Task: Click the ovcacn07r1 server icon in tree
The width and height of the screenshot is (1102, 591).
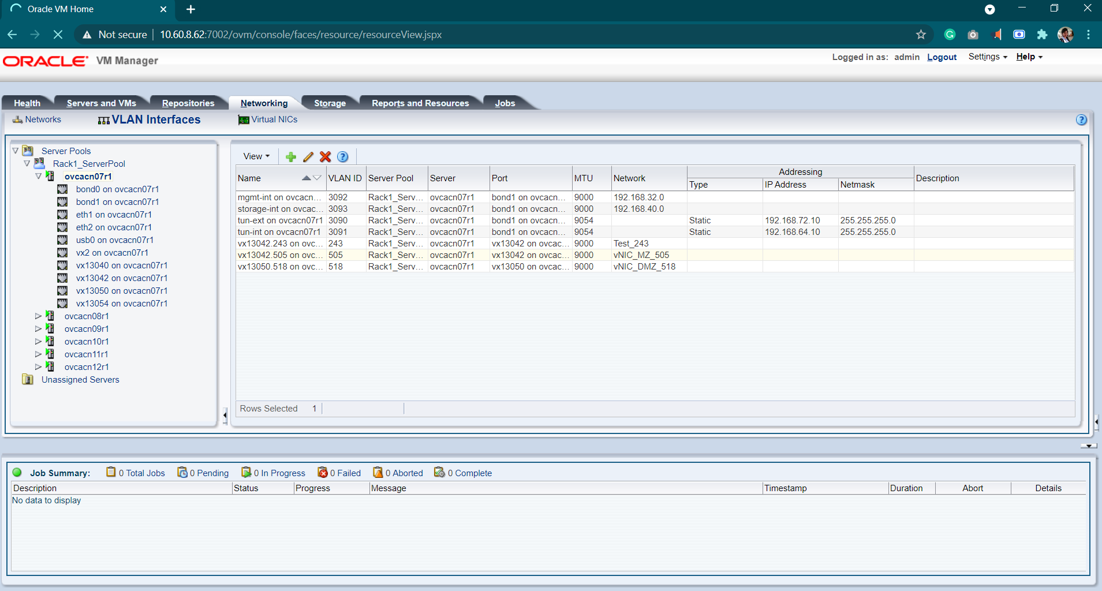Action: [50, 176]
